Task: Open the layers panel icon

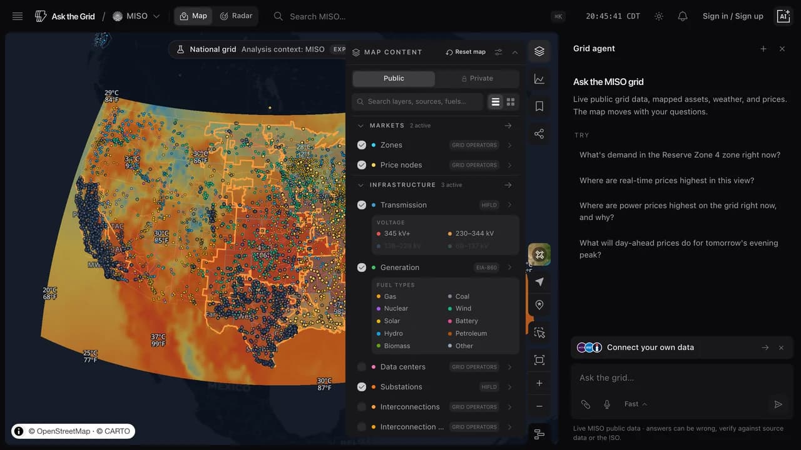Action: 539,51
